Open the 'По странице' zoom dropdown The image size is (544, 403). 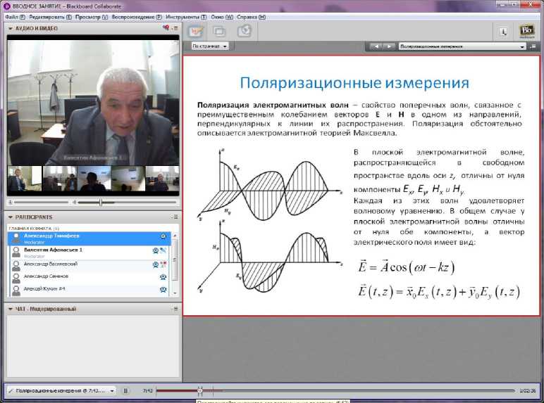coord(210,46)
